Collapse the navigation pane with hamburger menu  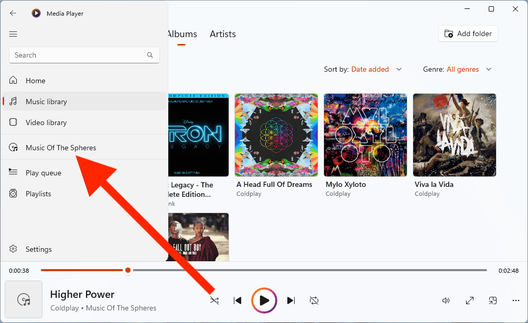point(13,34)
